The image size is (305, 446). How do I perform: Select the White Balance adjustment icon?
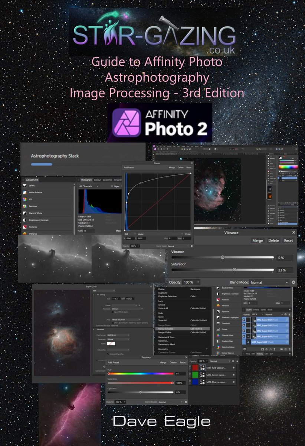pyautogui.click(x=25, y=193)
